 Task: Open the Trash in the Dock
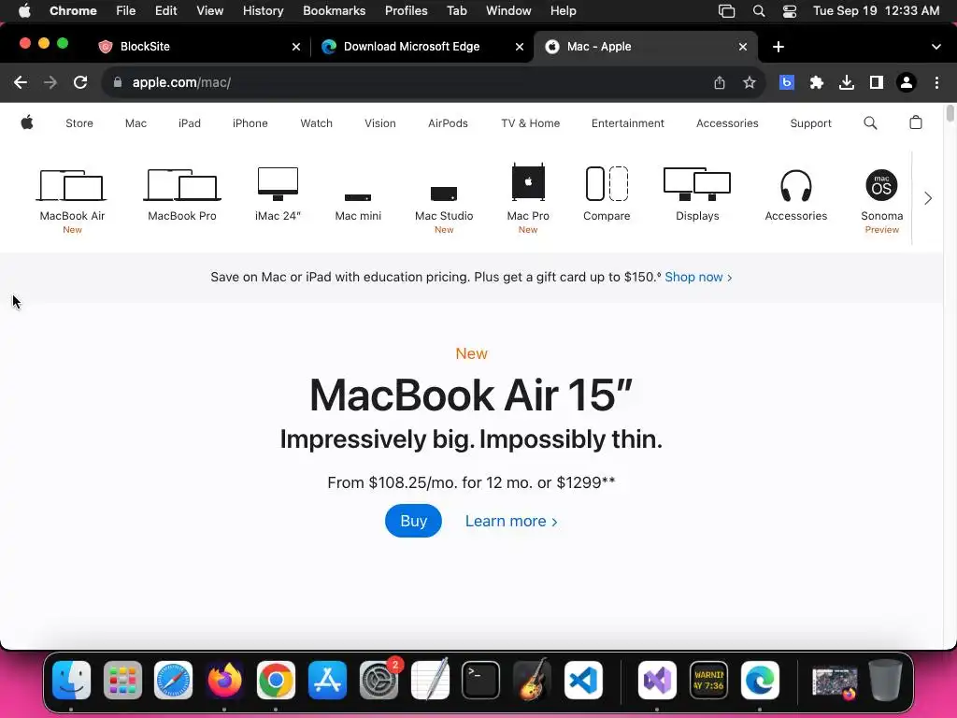point(886,681)
